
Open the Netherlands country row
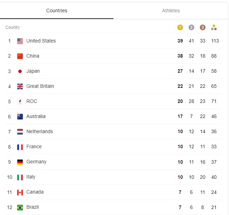pyautogui.click(x=114, y=132)
